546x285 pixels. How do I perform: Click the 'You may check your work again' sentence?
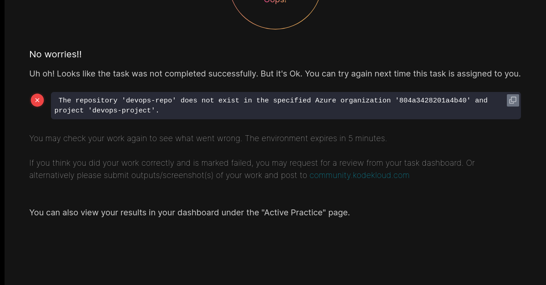click(136, 138)
